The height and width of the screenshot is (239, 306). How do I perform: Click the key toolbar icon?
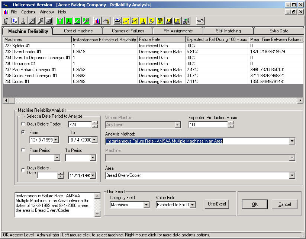click(200, 21)
